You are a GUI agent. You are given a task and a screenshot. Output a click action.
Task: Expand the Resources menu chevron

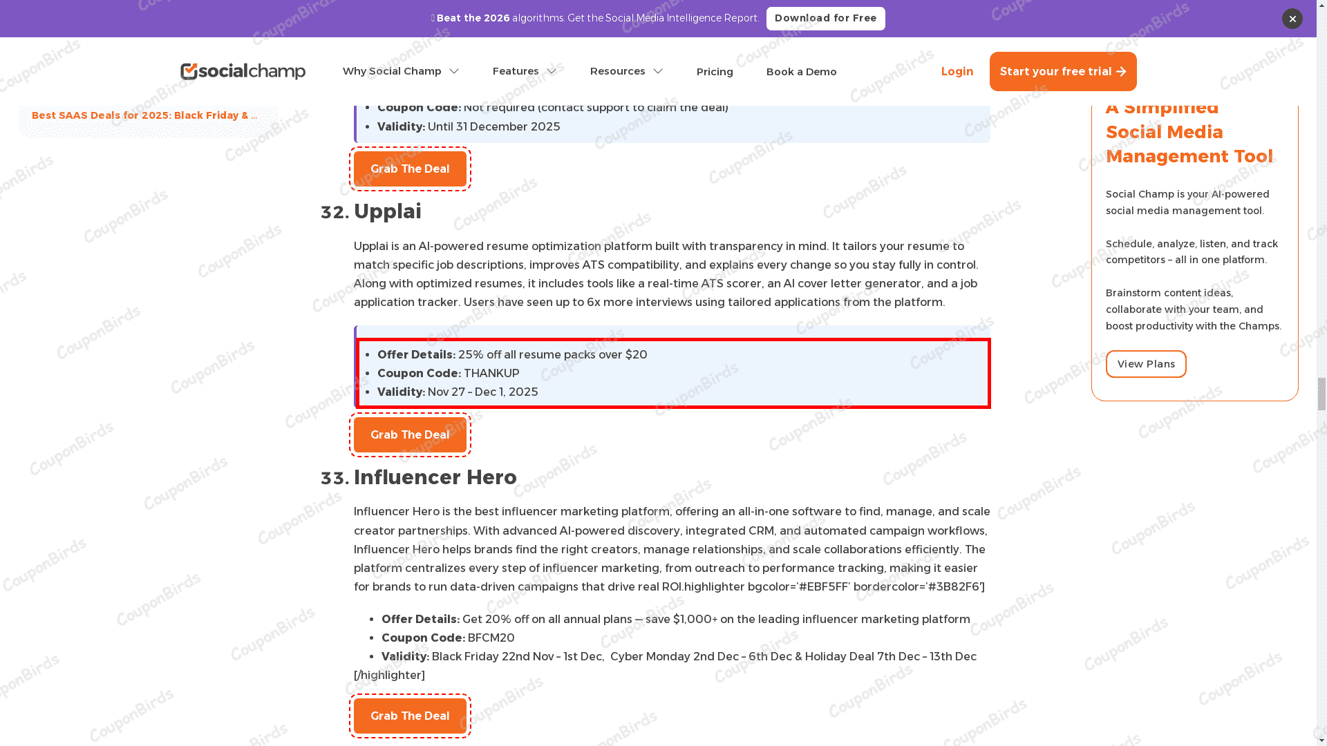(x=658, y=72)
